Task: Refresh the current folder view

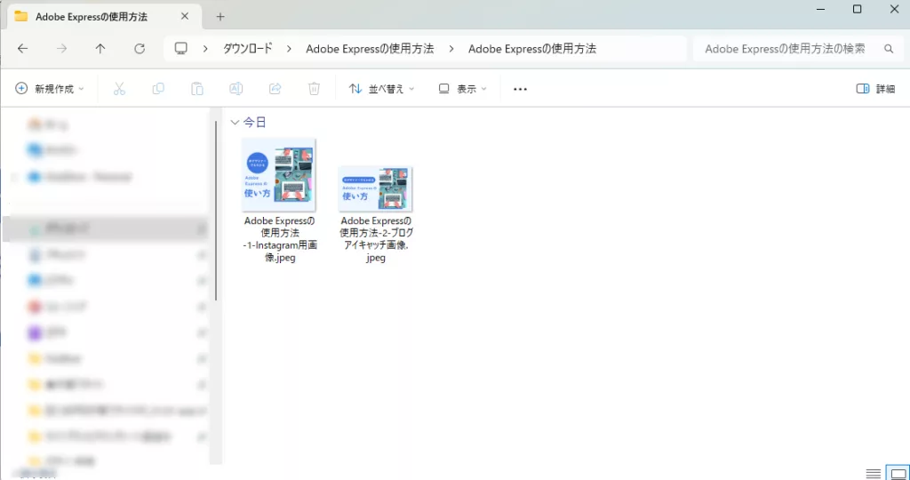Action: point(140,49)
